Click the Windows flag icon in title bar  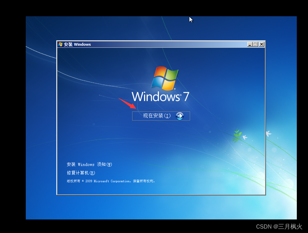pyautogui.click(x=60, y=44)
